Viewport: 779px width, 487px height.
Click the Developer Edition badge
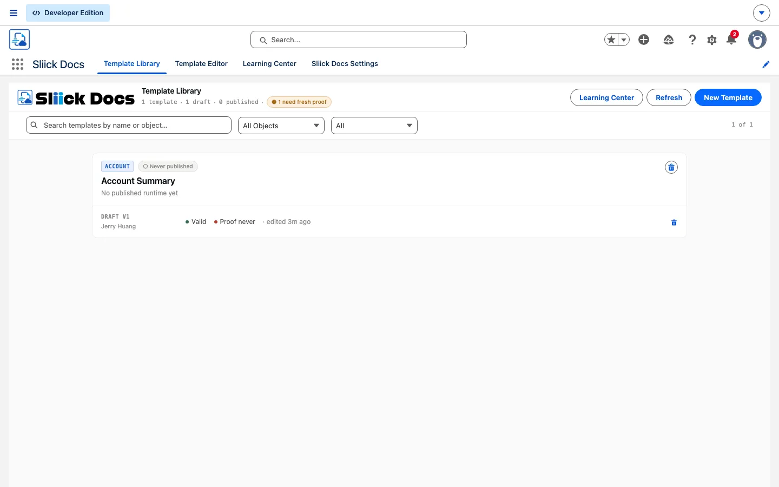click(68, 13)
